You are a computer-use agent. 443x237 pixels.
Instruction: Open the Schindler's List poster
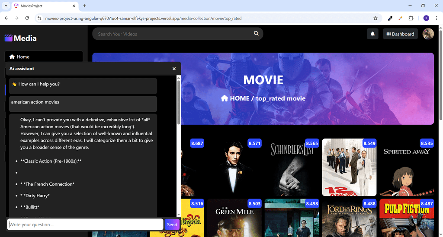click(x=292, y=167)
